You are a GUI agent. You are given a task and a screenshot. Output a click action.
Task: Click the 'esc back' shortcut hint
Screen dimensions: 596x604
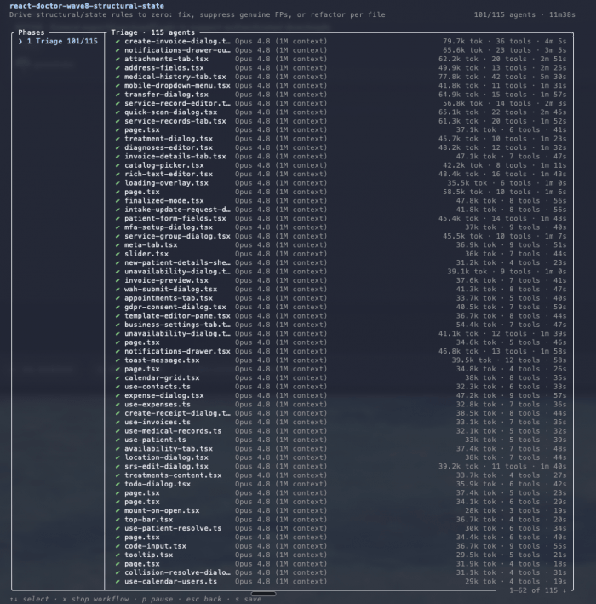203,599
